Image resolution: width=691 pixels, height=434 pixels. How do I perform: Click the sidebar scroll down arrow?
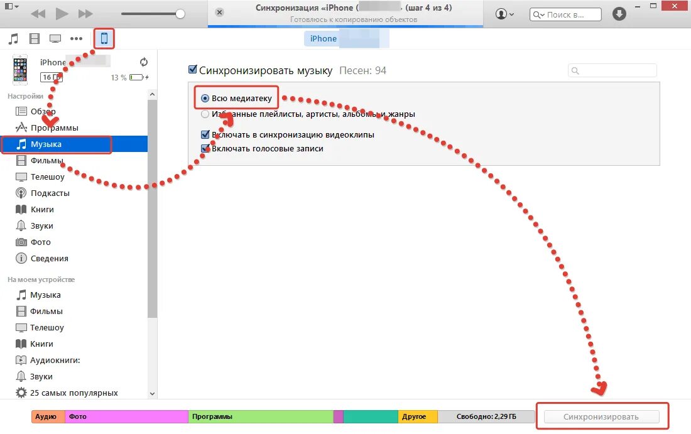[153, 394]
